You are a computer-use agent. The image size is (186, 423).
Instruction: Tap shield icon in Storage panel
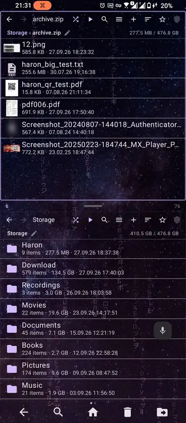pos(177,220)
